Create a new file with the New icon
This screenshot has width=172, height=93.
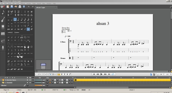point(8,7)
